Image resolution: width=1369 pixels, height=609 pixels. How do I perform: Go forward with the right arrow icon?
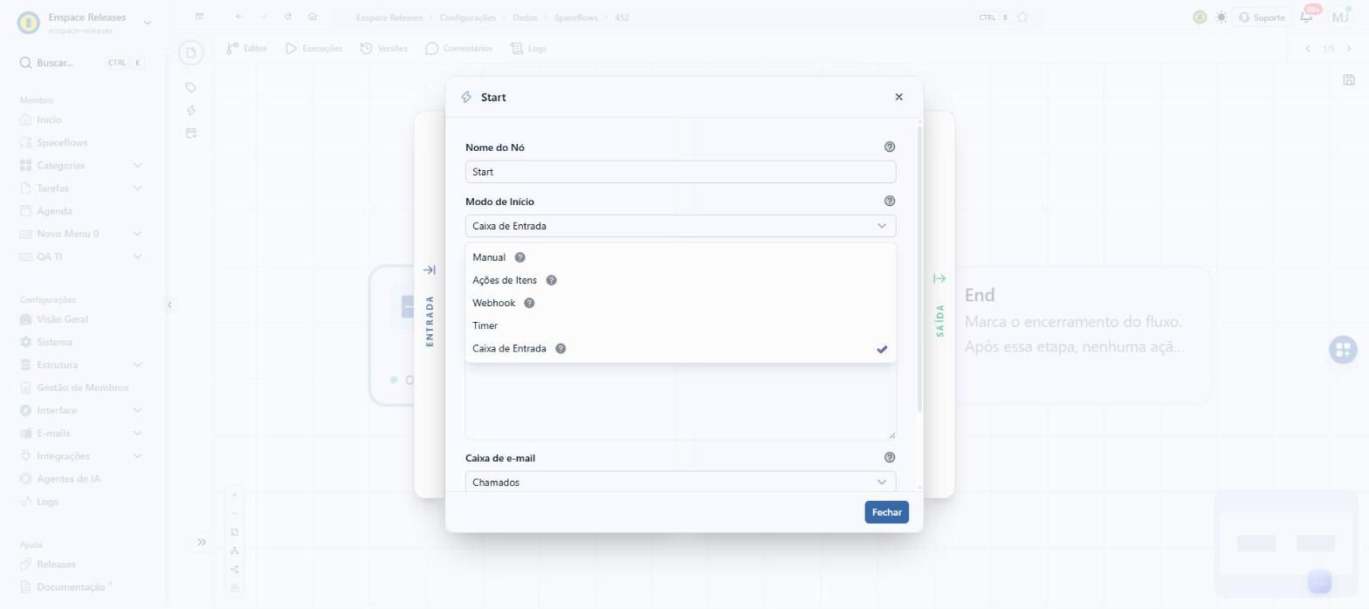coord(264,17)
